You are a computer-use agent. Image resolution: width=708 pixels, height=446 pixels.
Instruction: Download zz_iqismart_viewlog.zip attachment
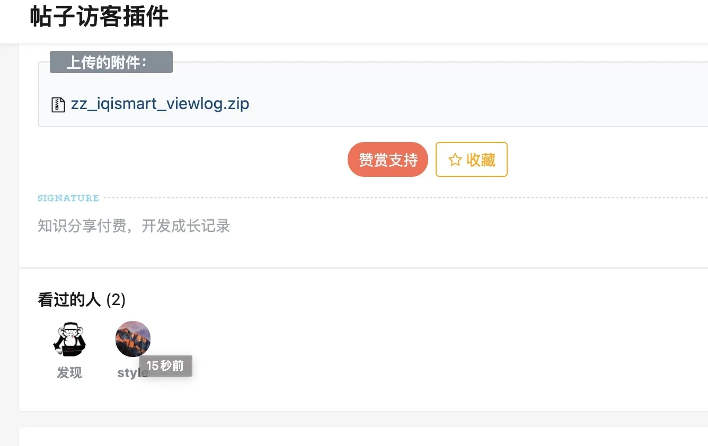[x=160, y=104]
